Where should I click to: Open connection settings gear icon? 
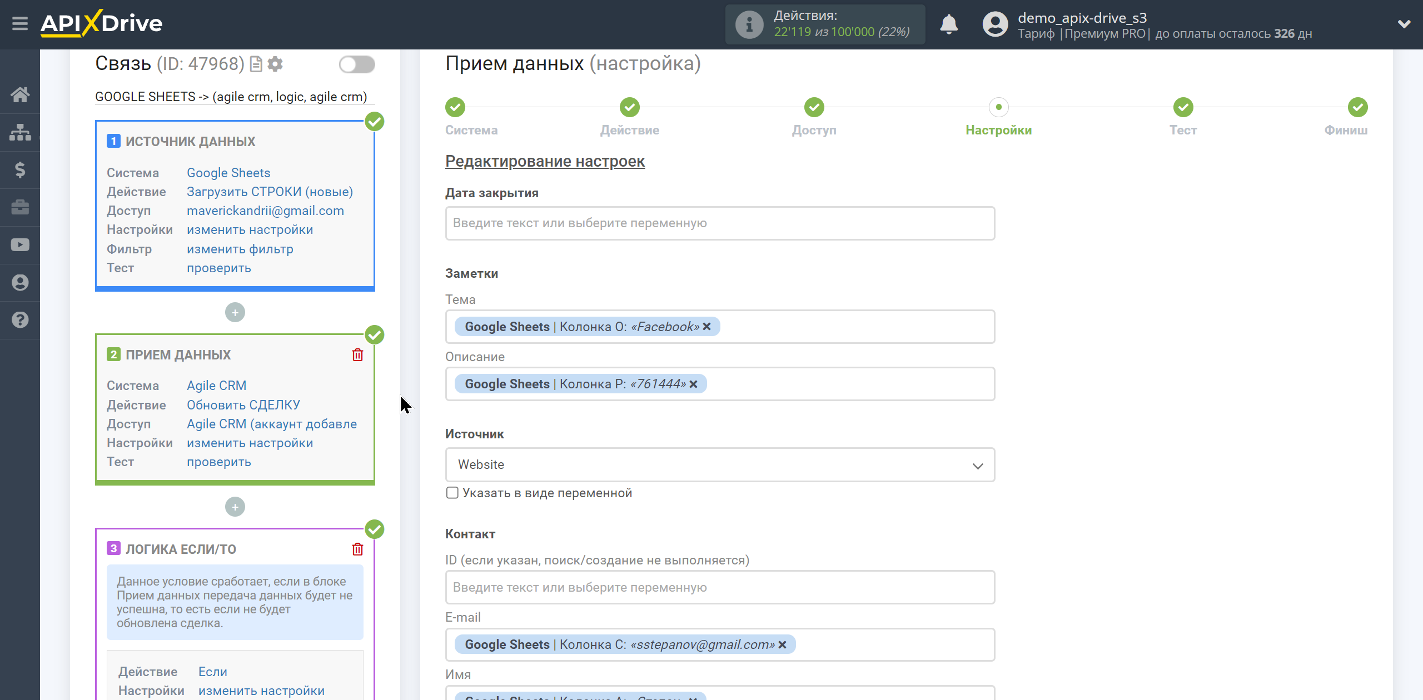(x=275, y=64)
